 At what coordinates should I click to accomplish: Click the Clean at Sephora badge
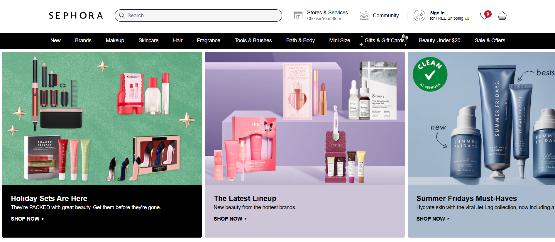click(x=430, y=74)
